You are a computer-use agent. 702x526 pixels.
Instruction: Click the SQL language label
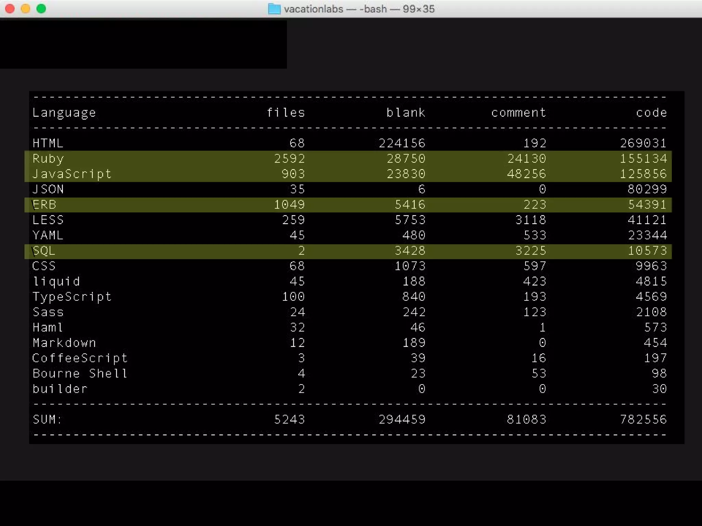click(x=44, y=251)
